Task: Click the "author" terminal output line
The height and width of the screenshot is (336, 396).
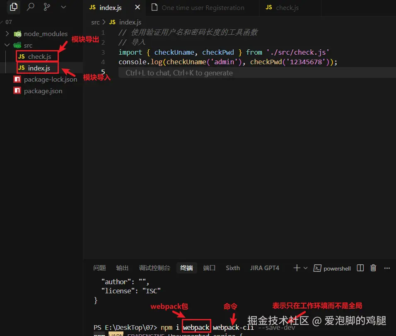Action: click(125, 282)
